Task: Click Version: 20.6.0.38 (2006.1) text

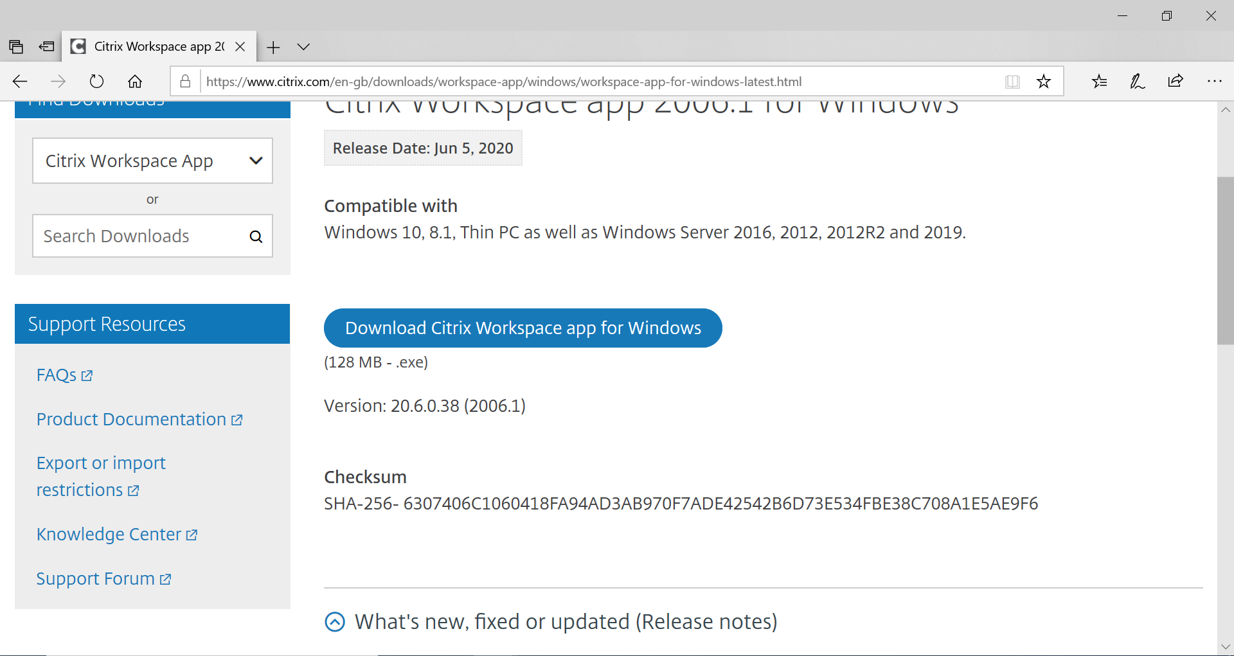Action: [x=425, y=406]
